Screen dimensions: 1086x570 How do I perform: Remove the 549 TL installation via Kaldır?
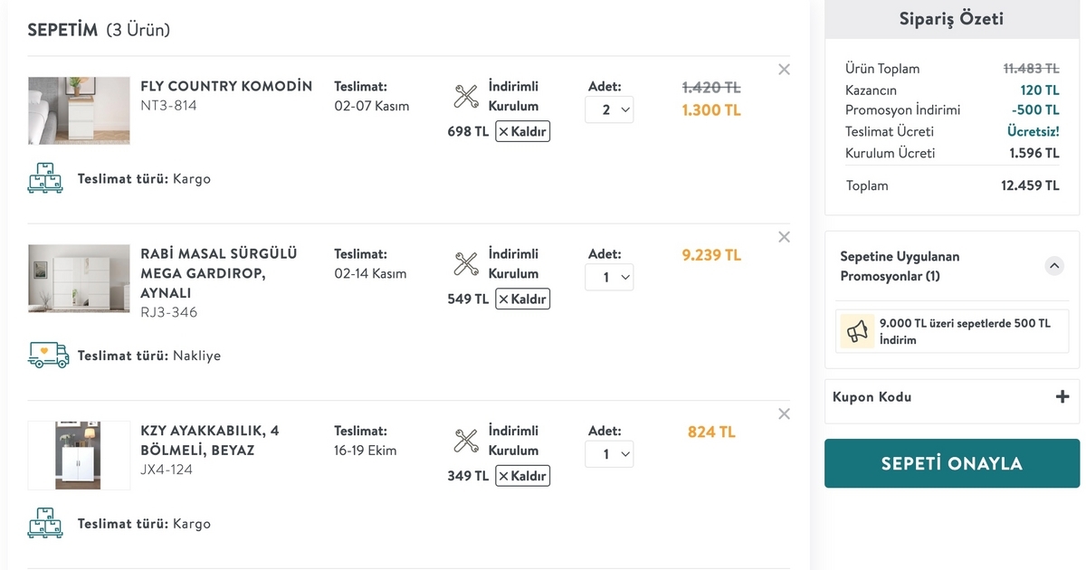click(x=522, y=299)
